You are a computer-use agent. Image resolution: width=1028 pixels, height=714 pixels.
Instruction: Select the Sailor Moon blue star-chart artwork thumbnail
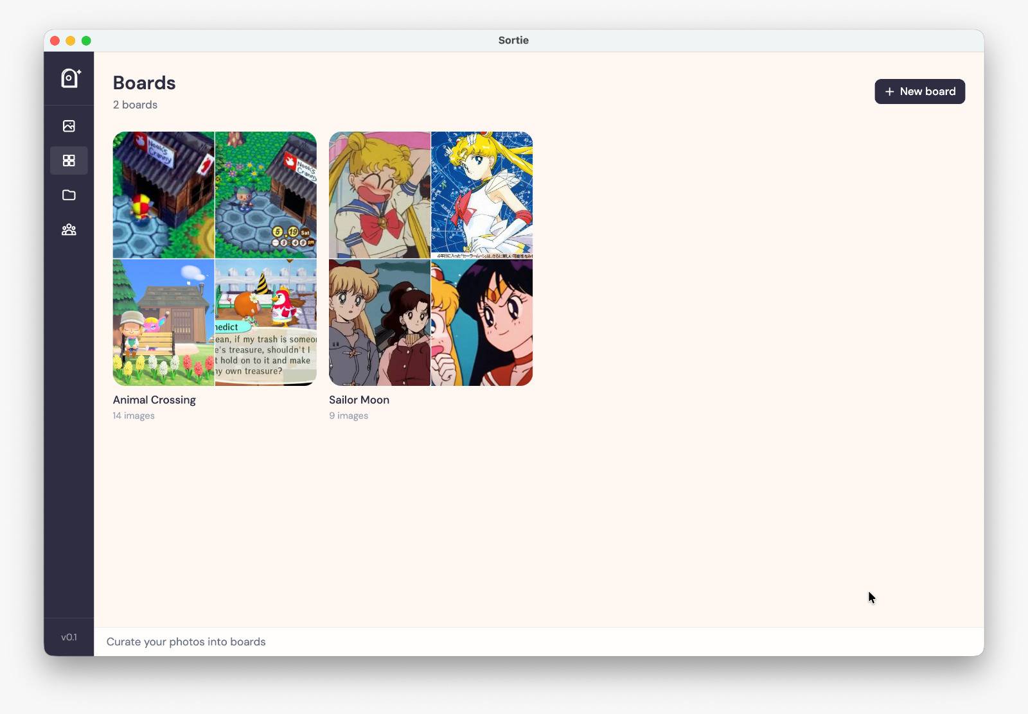482,195
